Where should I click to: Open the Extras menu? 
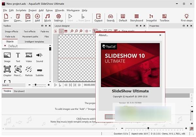coord(49,10)
